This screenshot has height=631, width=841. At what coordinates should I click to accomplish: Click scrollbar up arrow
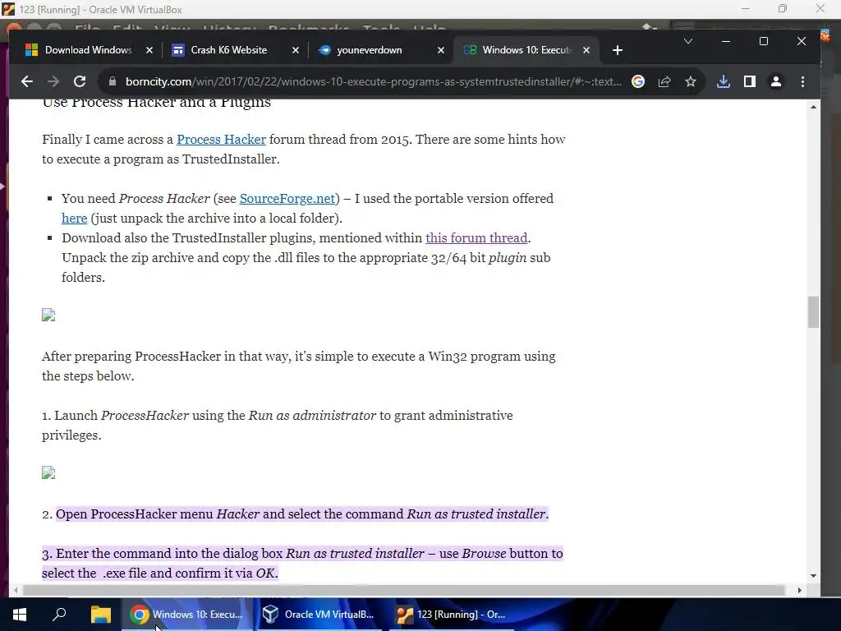pyautogui.click(x=813, y=108)
